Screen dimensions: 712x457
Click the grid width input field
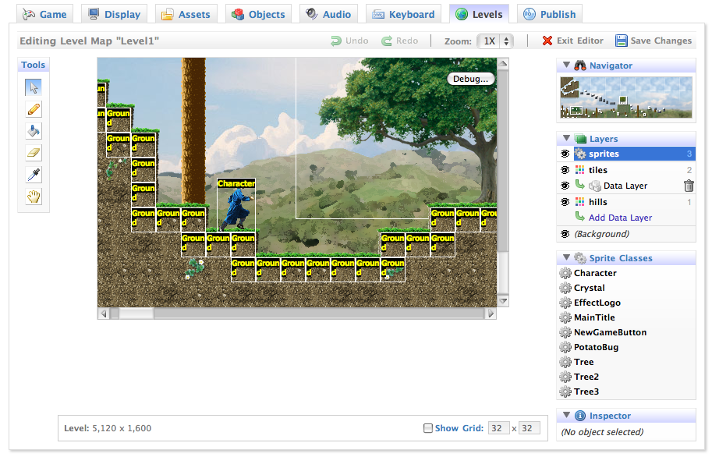coord(498,428)
